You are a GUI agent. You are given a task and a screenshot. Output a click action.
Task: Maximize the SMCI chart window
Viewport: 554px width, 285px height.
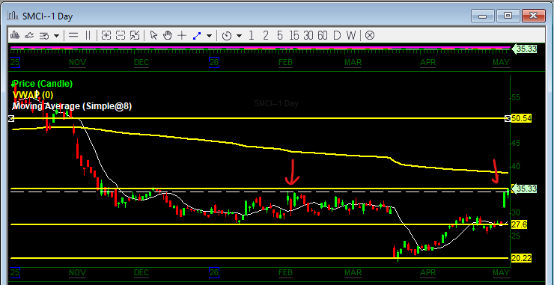(x=508, y=16)
